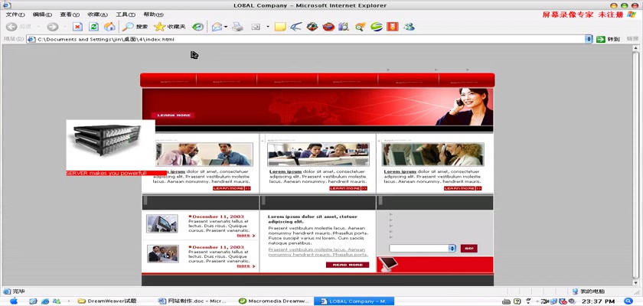
Task: Click the 23:37 PM system clock
Action: coord(600,301)
